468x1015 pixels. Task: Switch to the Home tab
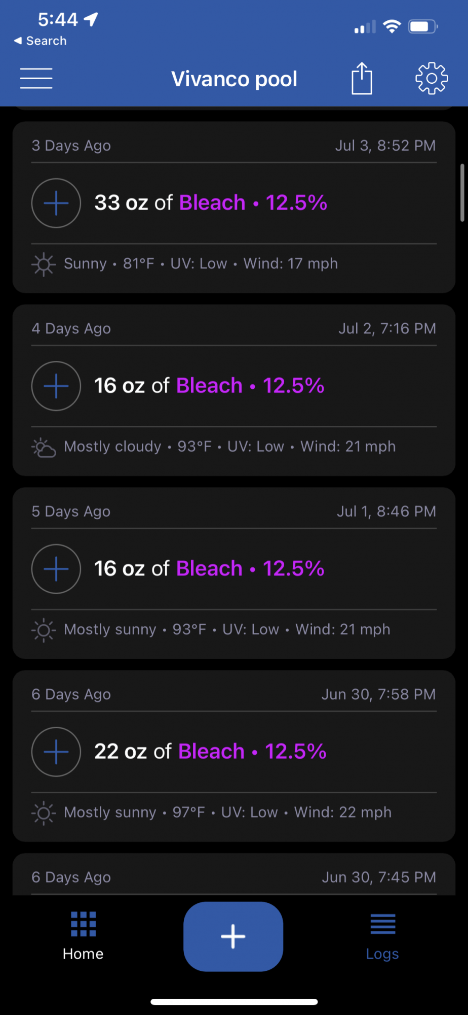coord(83,936)
